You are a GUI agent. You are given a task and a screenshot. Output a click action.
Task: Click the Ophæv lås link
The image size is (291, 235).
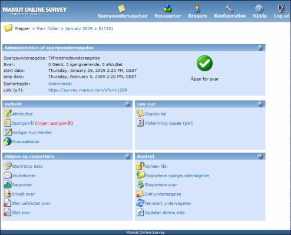point(156,166)
